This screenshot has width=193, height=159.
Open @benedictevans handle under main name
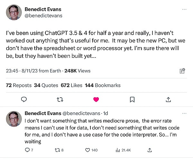click(43, 16)
